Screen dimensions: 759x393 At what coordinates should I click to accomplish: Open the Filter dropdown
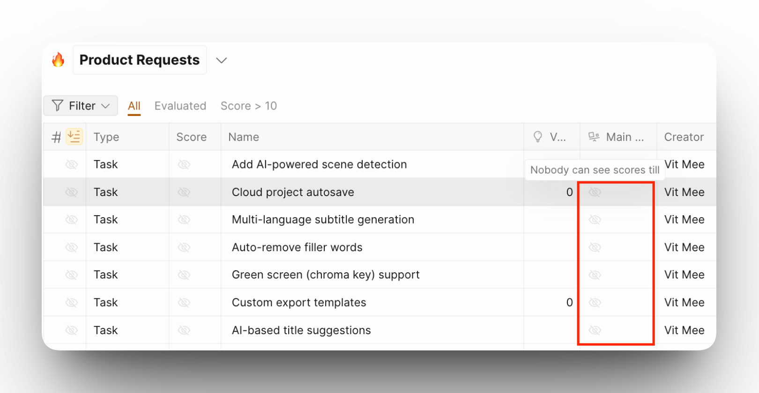click(81, 106)
